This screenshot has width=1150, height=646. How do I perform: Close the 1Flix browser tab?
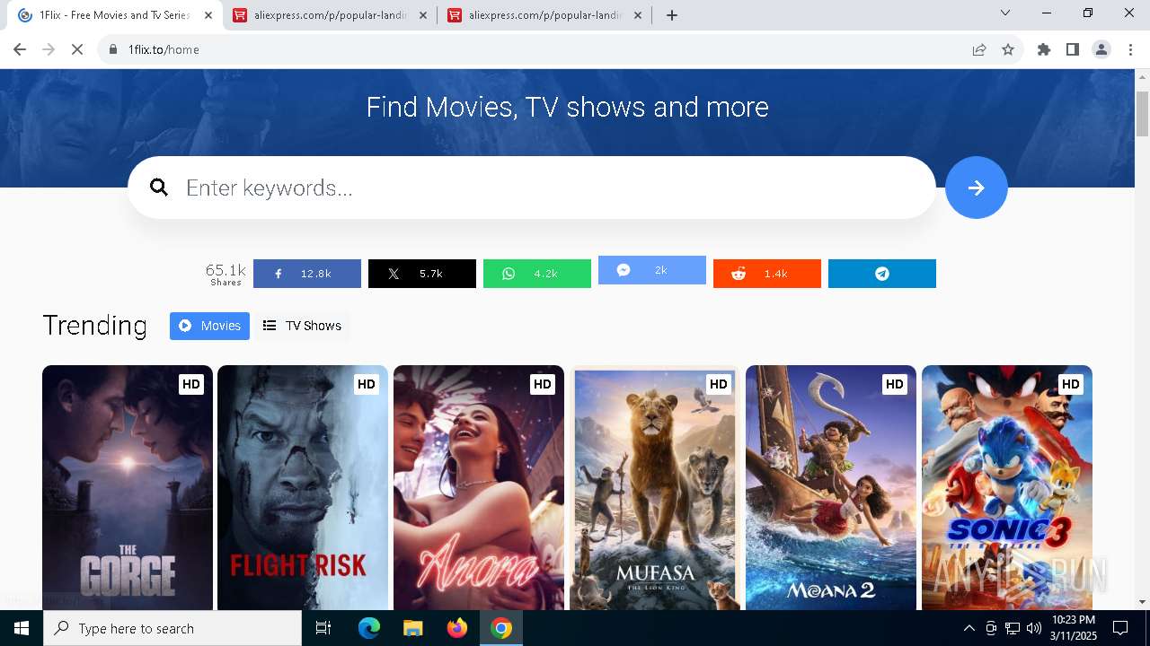click(x=208, y=15)
